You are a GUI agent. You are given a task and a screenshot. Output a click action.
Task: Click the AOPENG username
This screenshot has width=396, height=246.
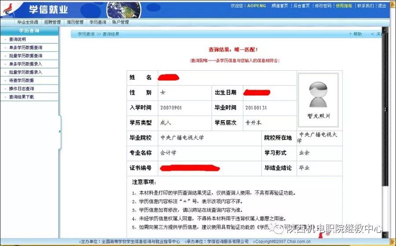pos(257,6)
